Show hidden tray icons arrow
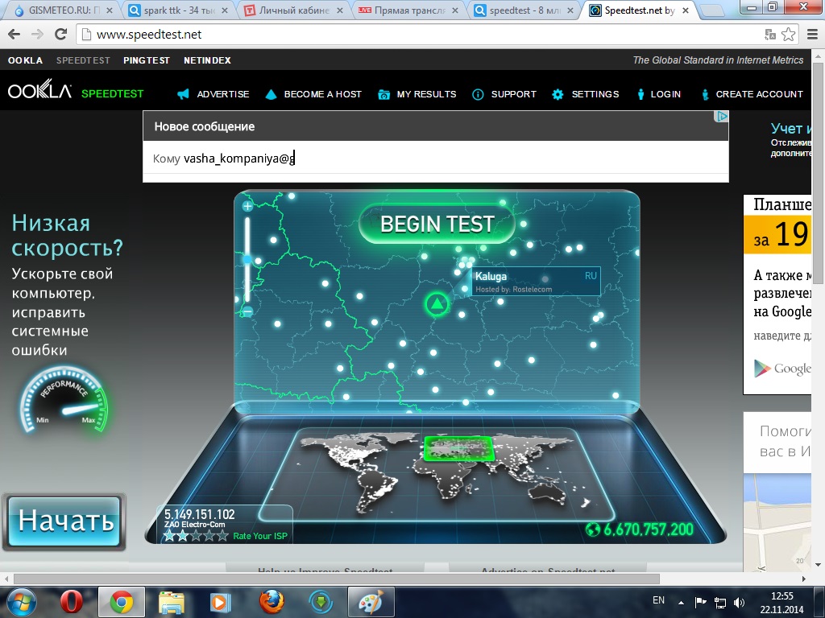825x618 pixels. tap(682, 603)
